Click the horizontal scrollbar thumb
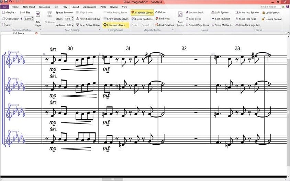This screenshot has width=290, height=181. [x=112, y=179]
